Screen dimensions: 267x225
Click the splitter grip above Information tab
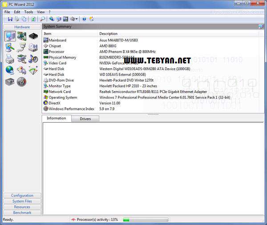pyautogui.click(x=153, y=114)
